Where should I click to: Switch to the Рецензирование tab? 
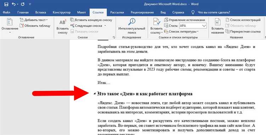point(142,12)
